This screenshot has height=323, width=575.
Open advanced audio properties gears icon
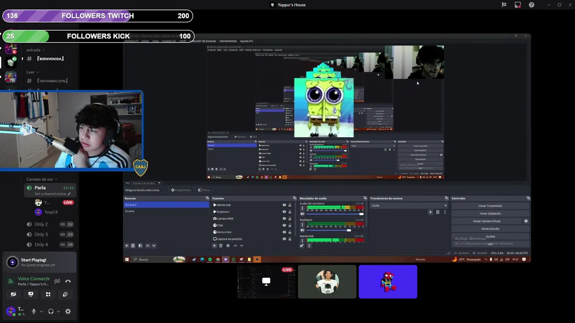pos(302,245)
